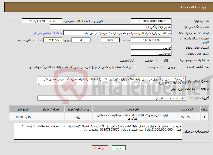Click the جزئیات اطلاعات نیاز header title
This screenshot has width=213, height=155.
(193, 7)
